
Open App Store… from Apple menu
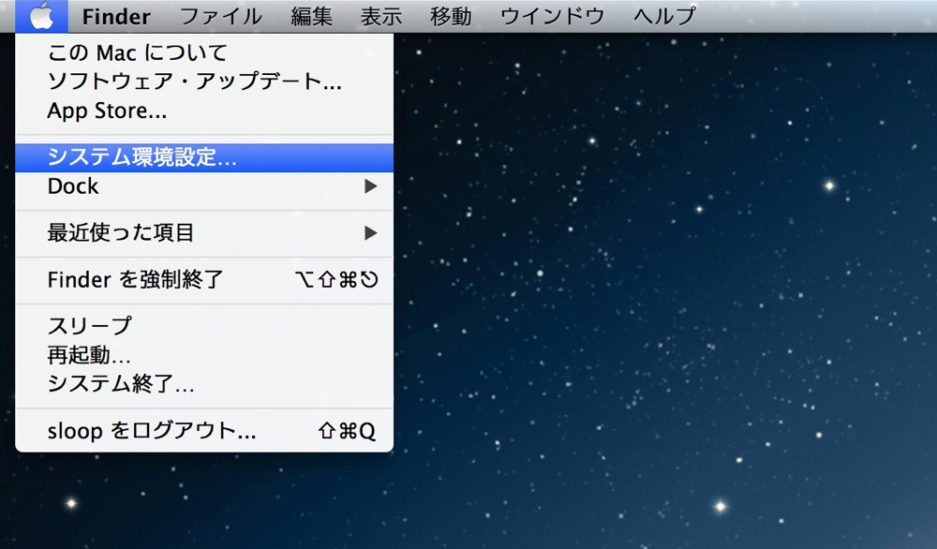click(x=203, y=111)
